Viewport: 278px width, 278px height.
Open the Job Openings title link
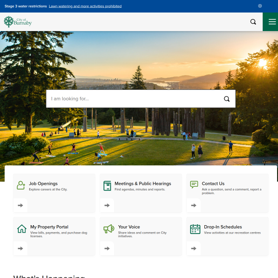coord(43,183)
